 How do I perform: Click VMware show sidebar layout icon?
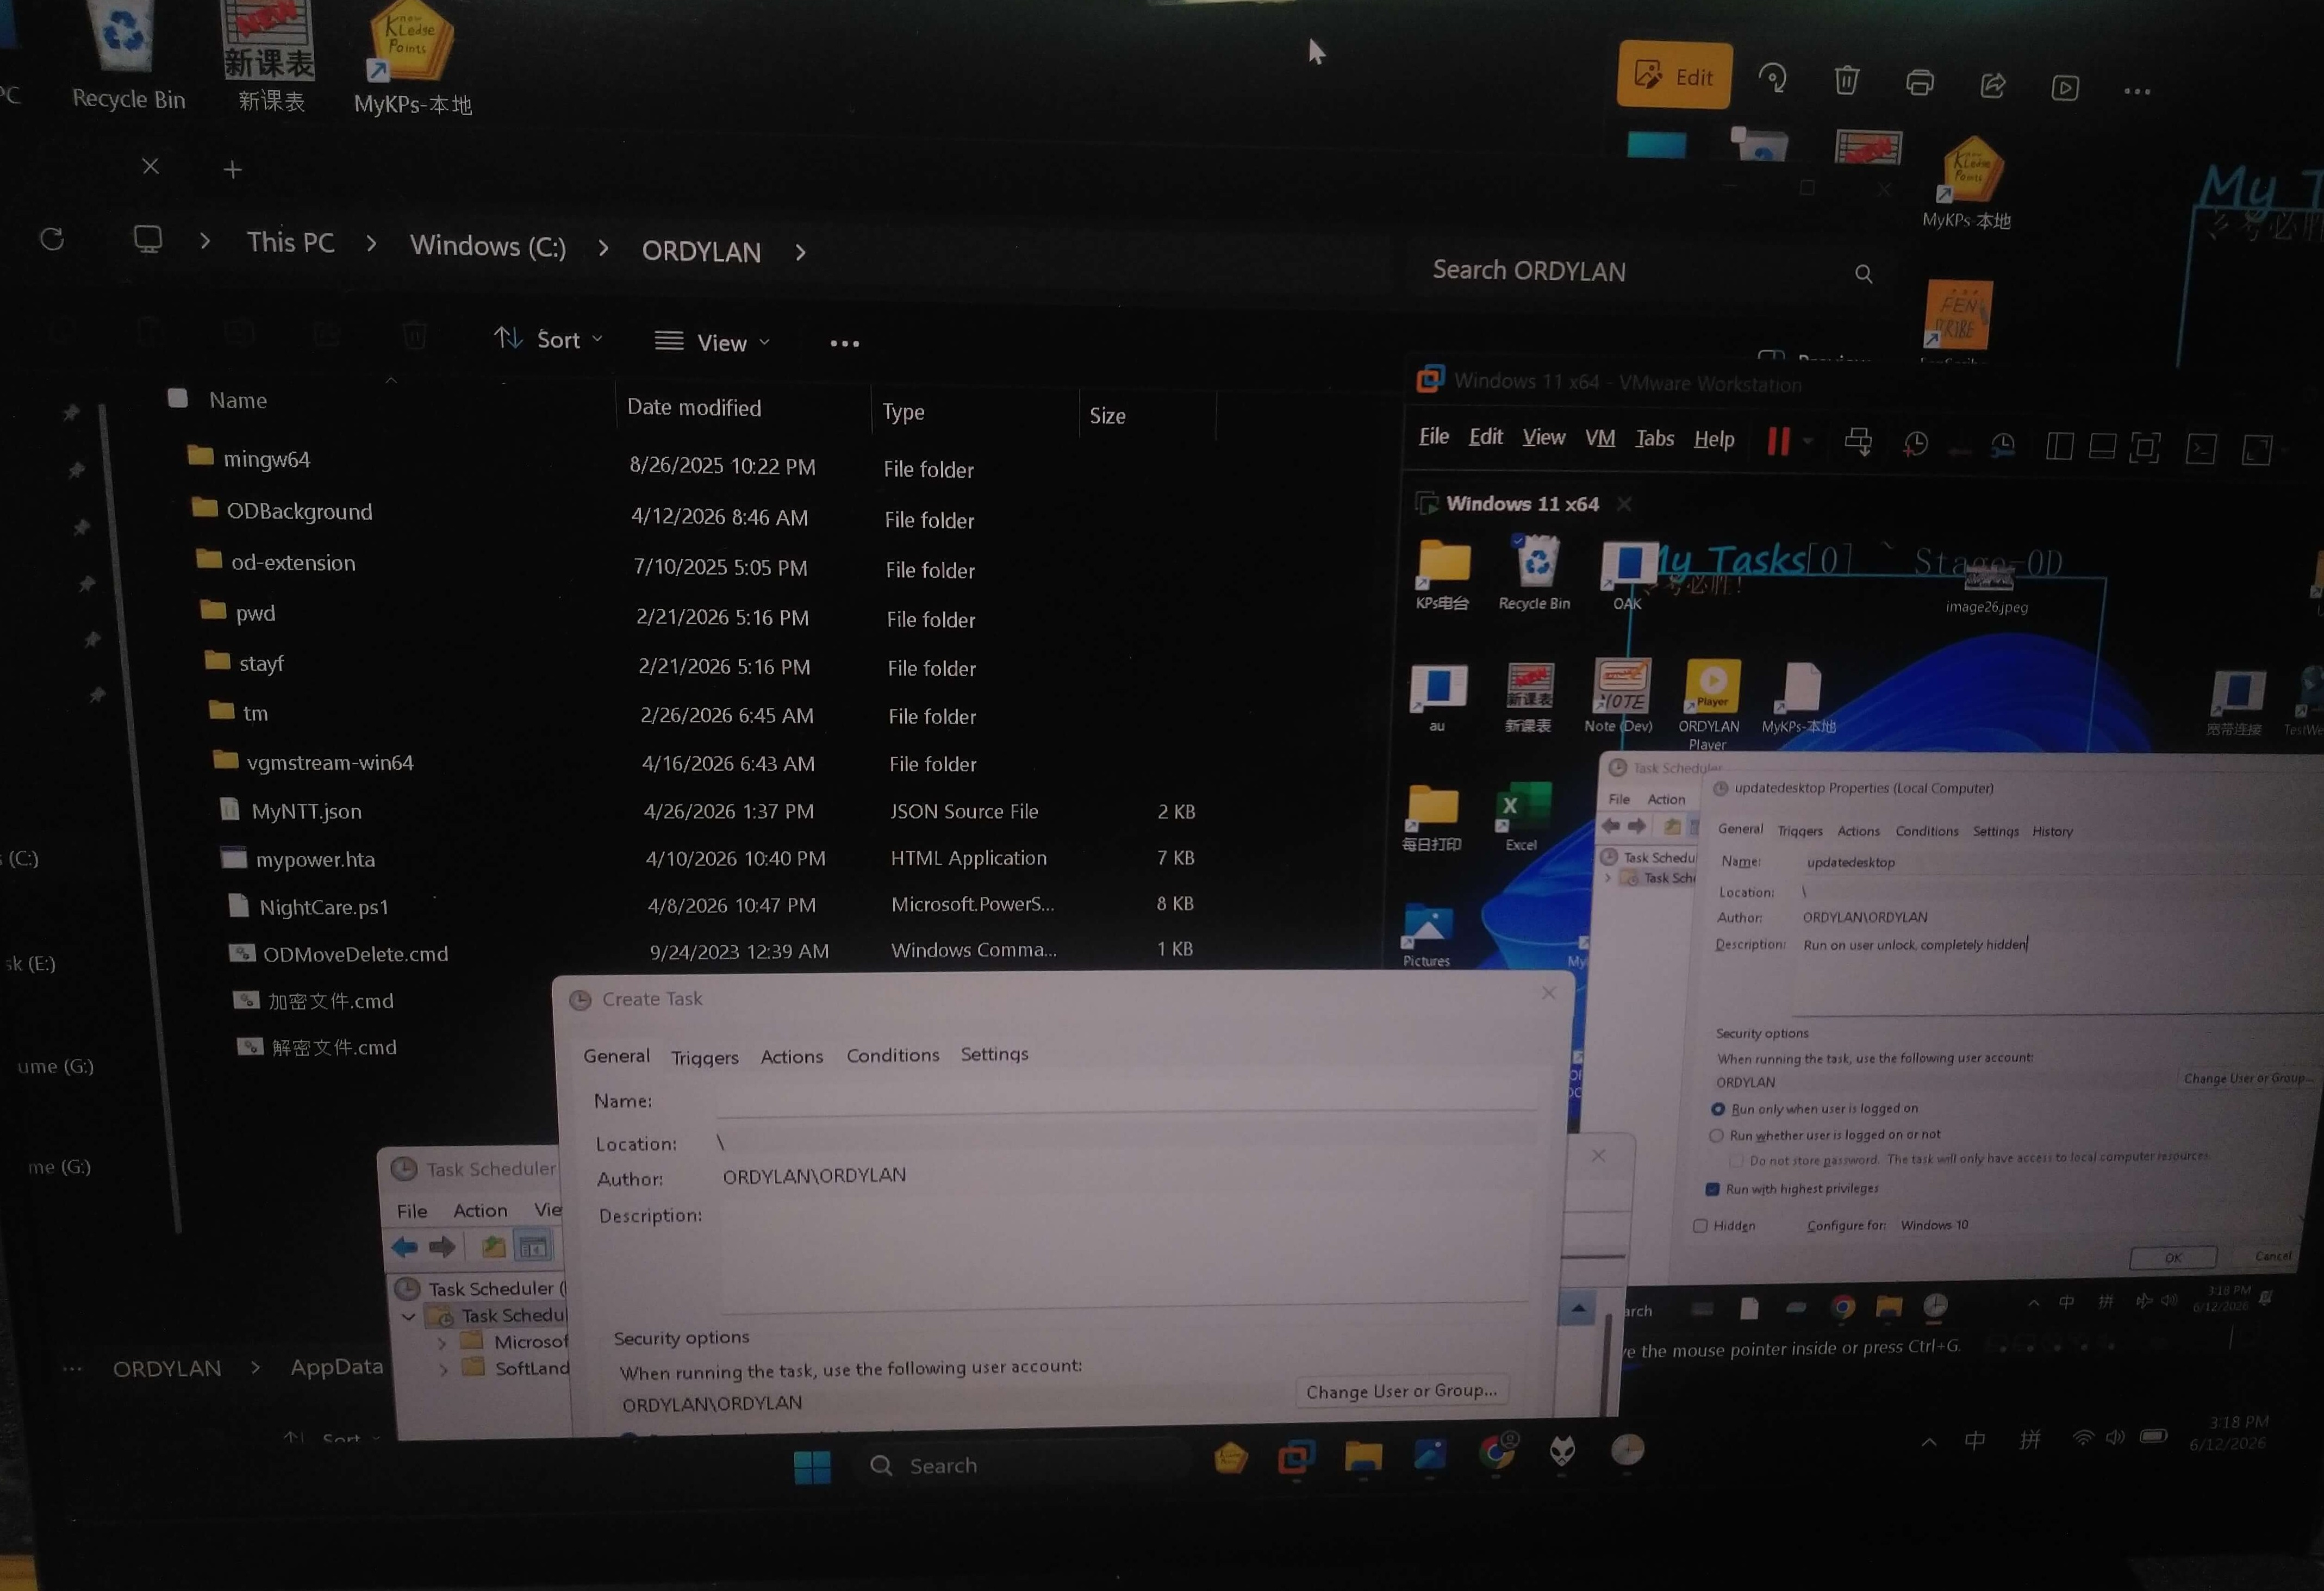(x=2059, y=446)
